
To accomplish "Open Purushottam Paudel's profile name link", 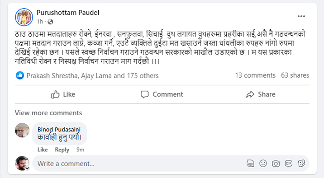I will 68,13.
